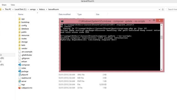Expand the htdocs breadcrumb chevron
The image size is (177, 100).
tap(46, 9)
